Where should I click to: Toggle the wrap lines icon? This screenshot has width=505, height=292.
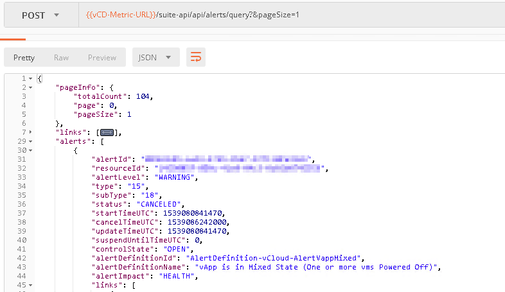pyautogui.click(x=195, y=57)
